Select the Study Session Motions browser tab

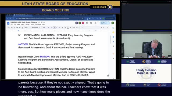[23, 15]
